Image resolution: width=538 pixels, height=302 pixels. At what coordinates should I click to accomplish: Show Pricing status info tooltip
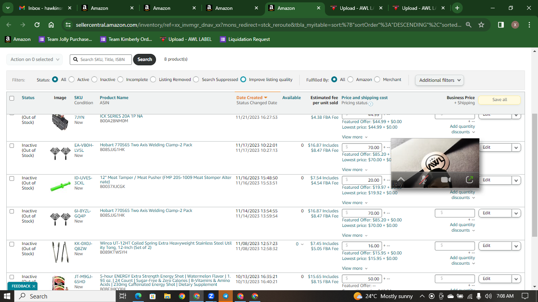pyautogui.click(x=371, y=104)
